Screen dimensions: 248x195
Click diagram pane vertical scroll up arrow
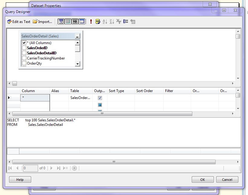pos(238,31)
